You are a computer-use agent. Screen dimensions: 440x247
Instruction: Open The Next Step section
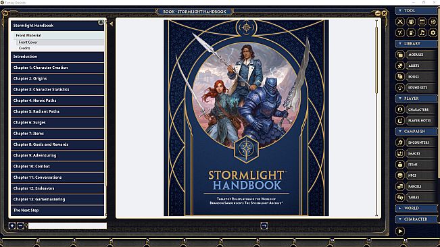pos(57,210)
